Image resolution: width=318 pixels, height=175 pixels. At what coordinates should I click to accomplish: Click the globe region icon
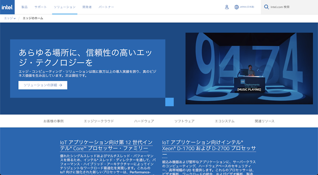pos(237,7)
